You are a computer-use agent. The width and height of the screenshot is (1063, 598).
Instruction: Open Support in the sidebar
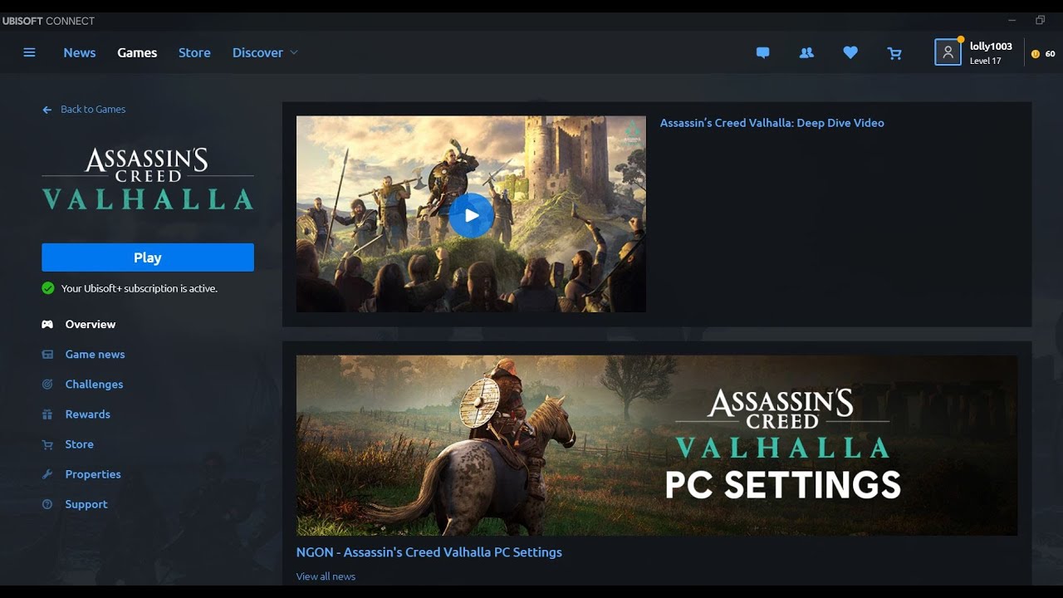coord(86,503)
